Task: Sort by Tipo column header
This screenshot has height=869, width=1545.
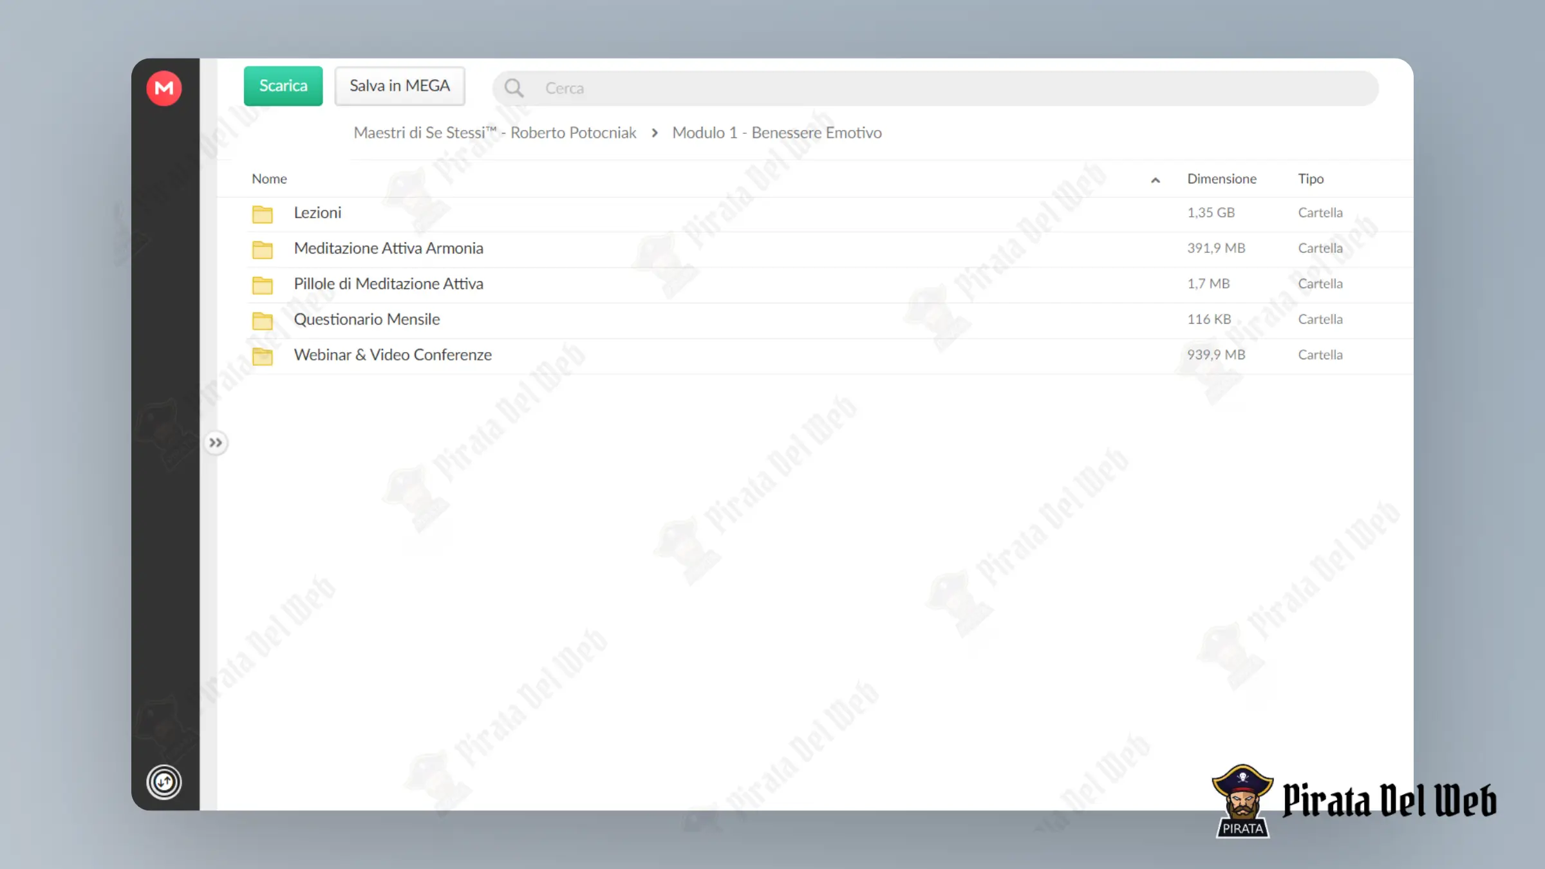Action: pyautogui.click(x=1311, y=179)
